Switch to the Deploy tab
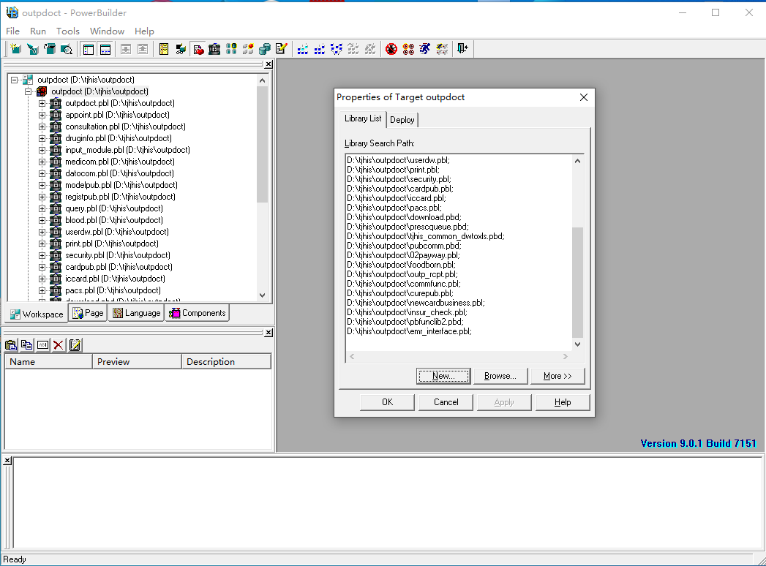This screenshot has height=566, width=766. pyautogui.click(x=402, y=120)
